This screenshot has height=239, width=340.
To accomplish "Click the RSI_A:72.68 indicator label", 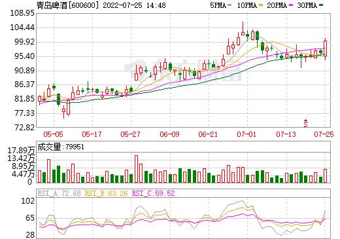I will click(59, 193).
